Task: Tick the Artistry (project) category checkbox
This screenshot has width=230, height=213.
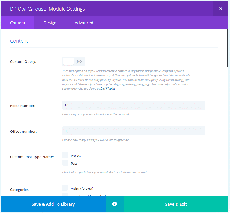Action: [x=65, y=188]
